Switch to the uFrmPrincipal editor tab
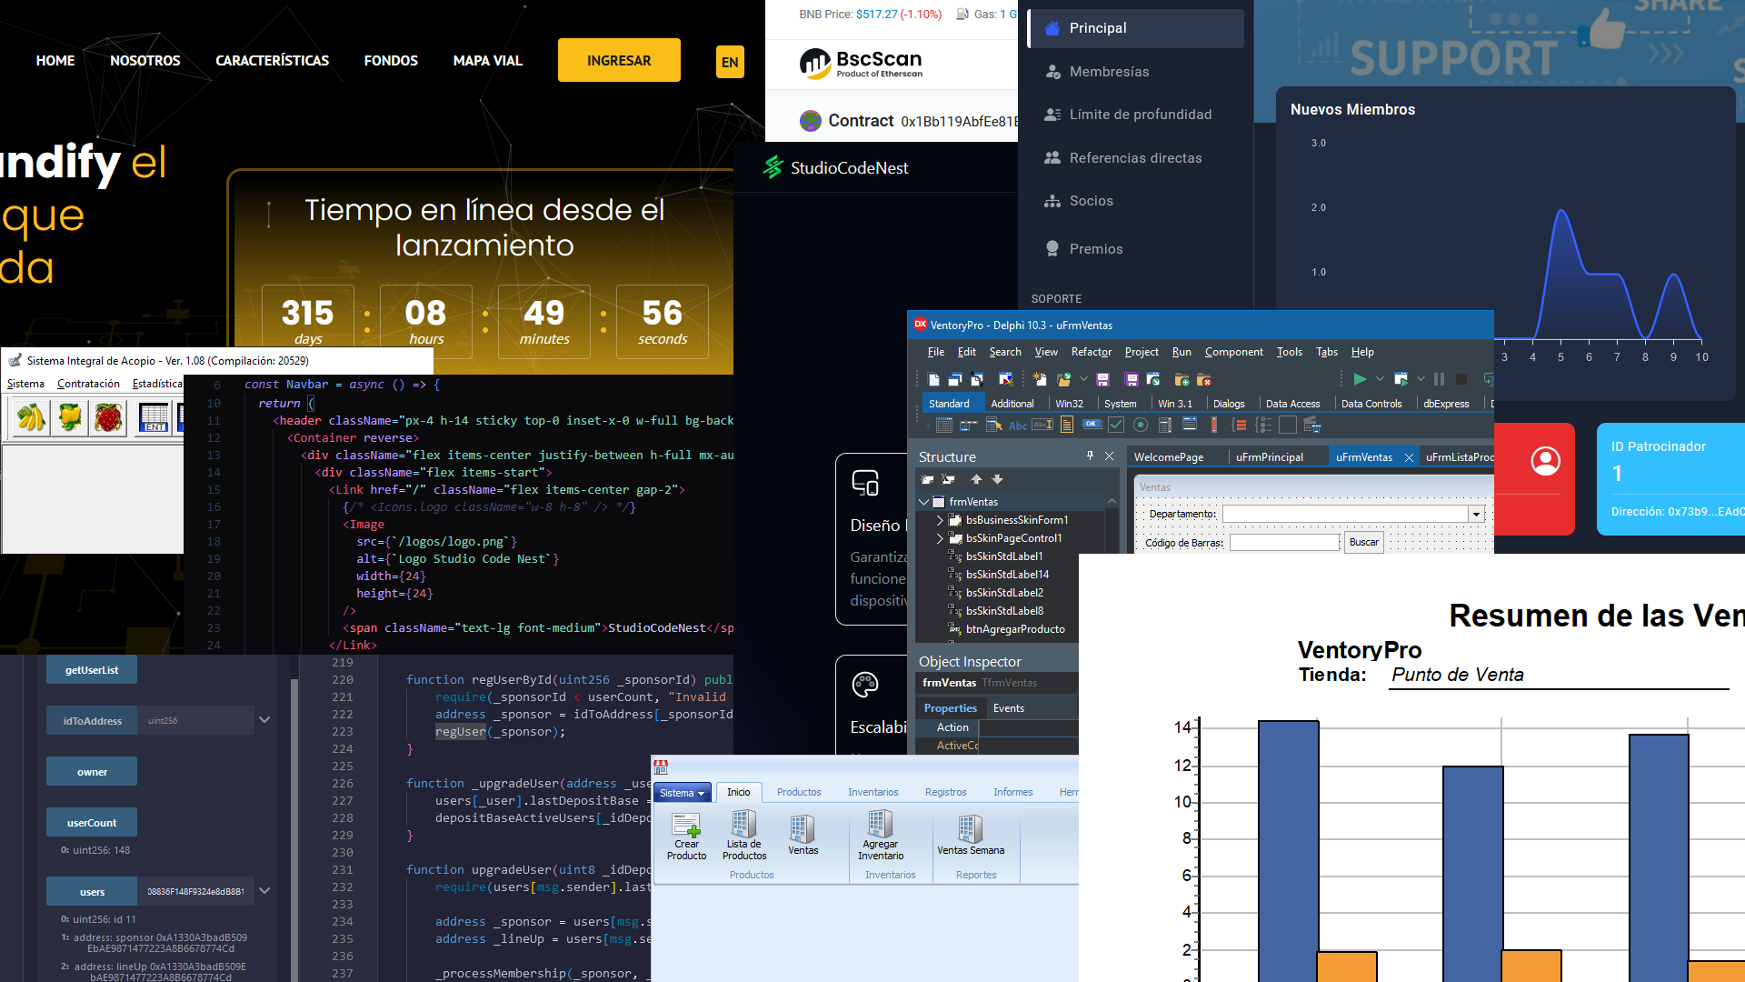The height and width of the screenshot is (982, 1745). 1269,457
